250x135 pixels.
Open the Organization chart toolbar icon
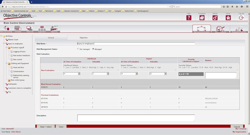(x=42, y=28)
